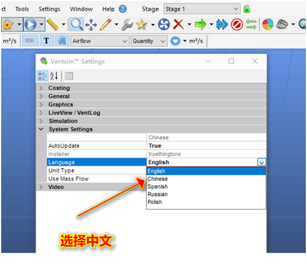The image size is (307, 265).
Task: Click the color pie chart icon
Action: 268,24
